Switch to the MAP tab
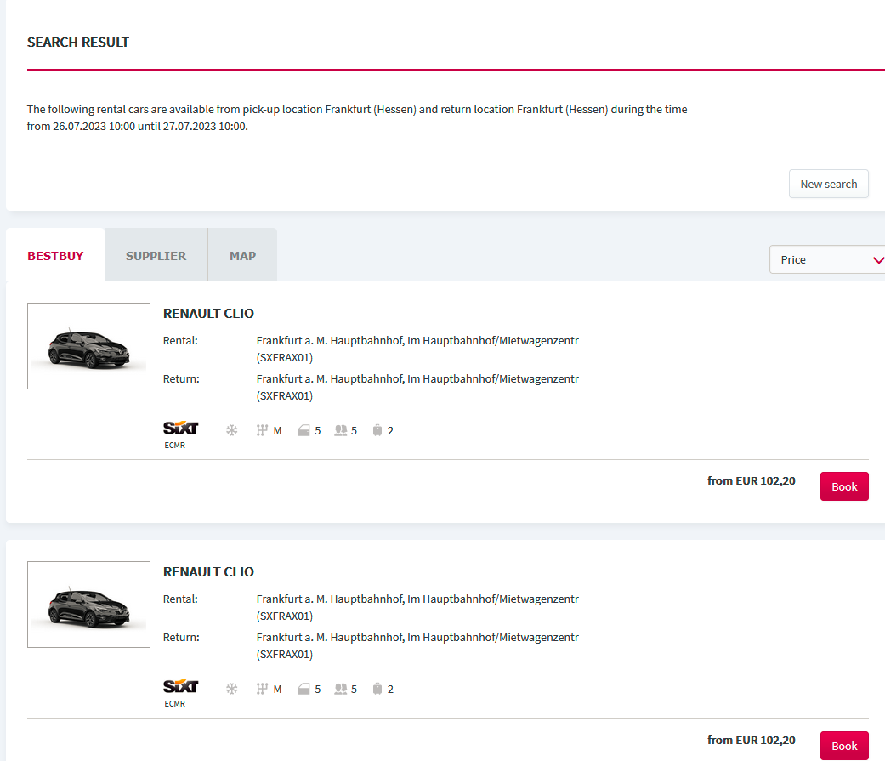Viewport: 885px width, 761px height. 242,256
